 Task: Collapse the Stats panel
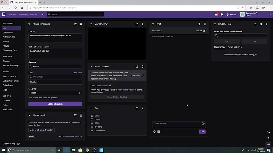(x=91, y=108)
